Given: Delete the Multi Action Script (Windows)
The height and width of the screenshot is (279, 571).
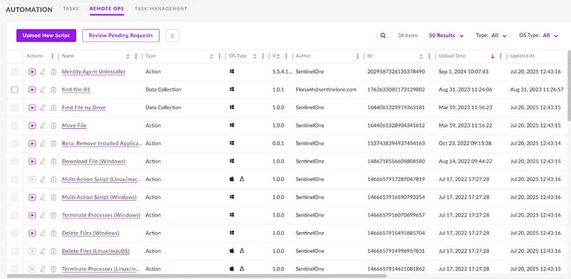Looking at the screenshot, I should [x=53, y=197].
